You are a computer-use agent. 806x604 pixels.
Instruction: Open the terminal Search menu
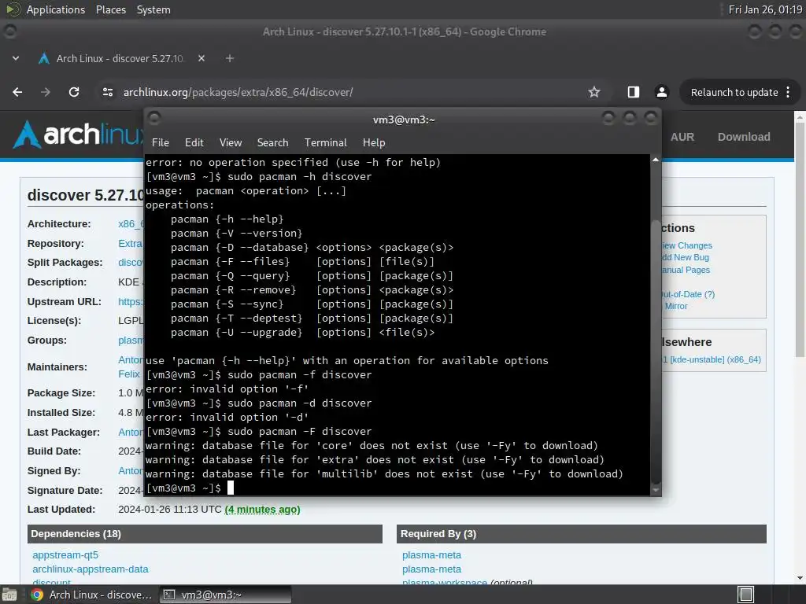[x=272, y=143]
